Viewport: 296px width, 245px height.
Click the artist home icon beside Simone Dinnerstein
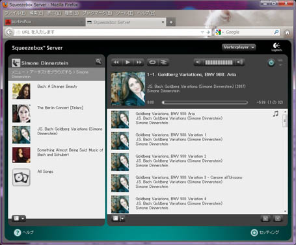(16, 63)
